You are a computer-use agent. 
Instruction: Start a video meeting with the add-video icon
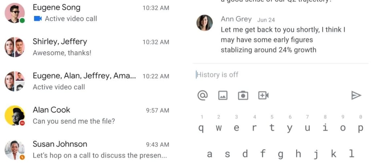(x=263, y=95)
